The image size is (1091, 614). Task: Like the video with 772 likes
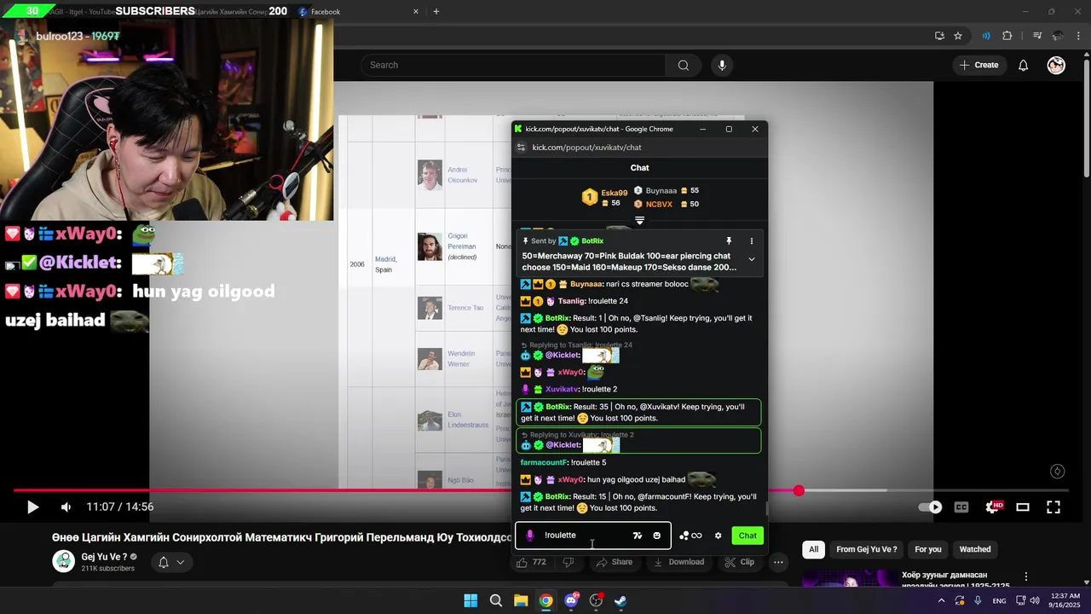[x=531, y=562]
